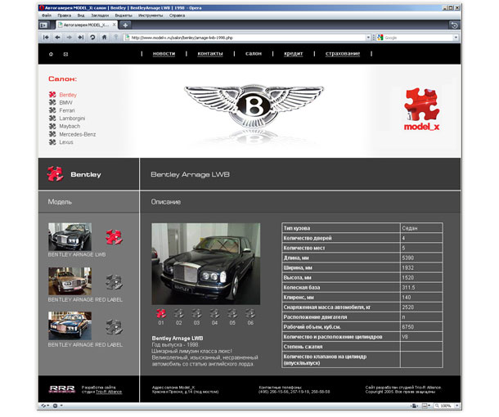Image resolution: width=499 pixels, height=417 pixels.
Task: Click the large Bentley Arnage photo
Action: pos(206,263)
